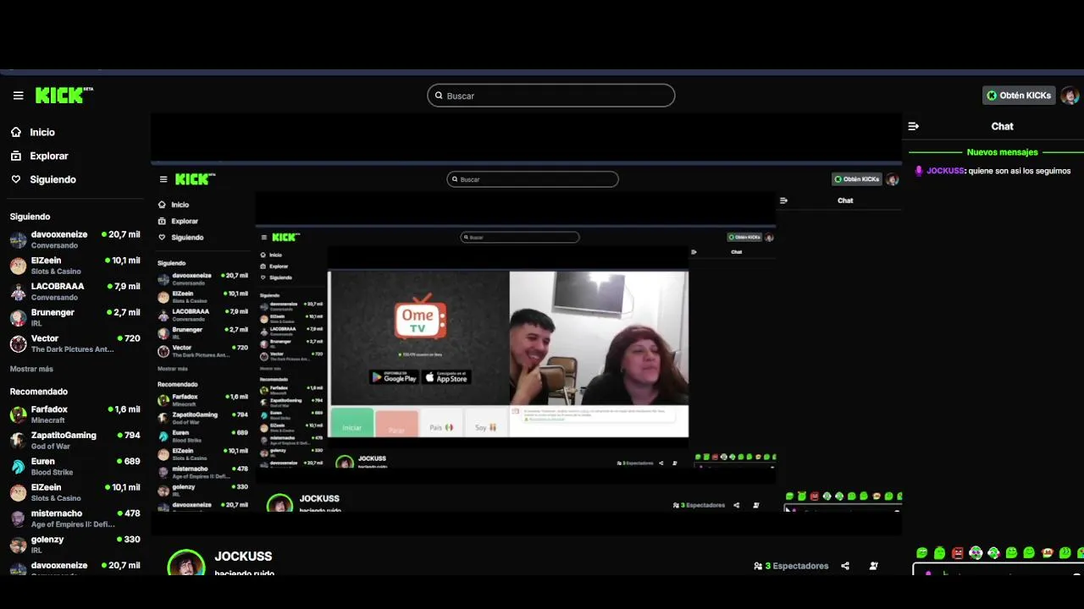Jump to Nuevos mensajes divider label
This screenshot has height=609, width=1084.
[1002, 152]
